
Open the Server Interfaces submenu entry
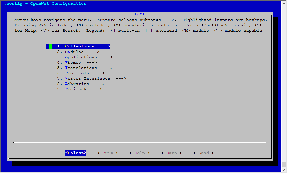click(91, 79)
